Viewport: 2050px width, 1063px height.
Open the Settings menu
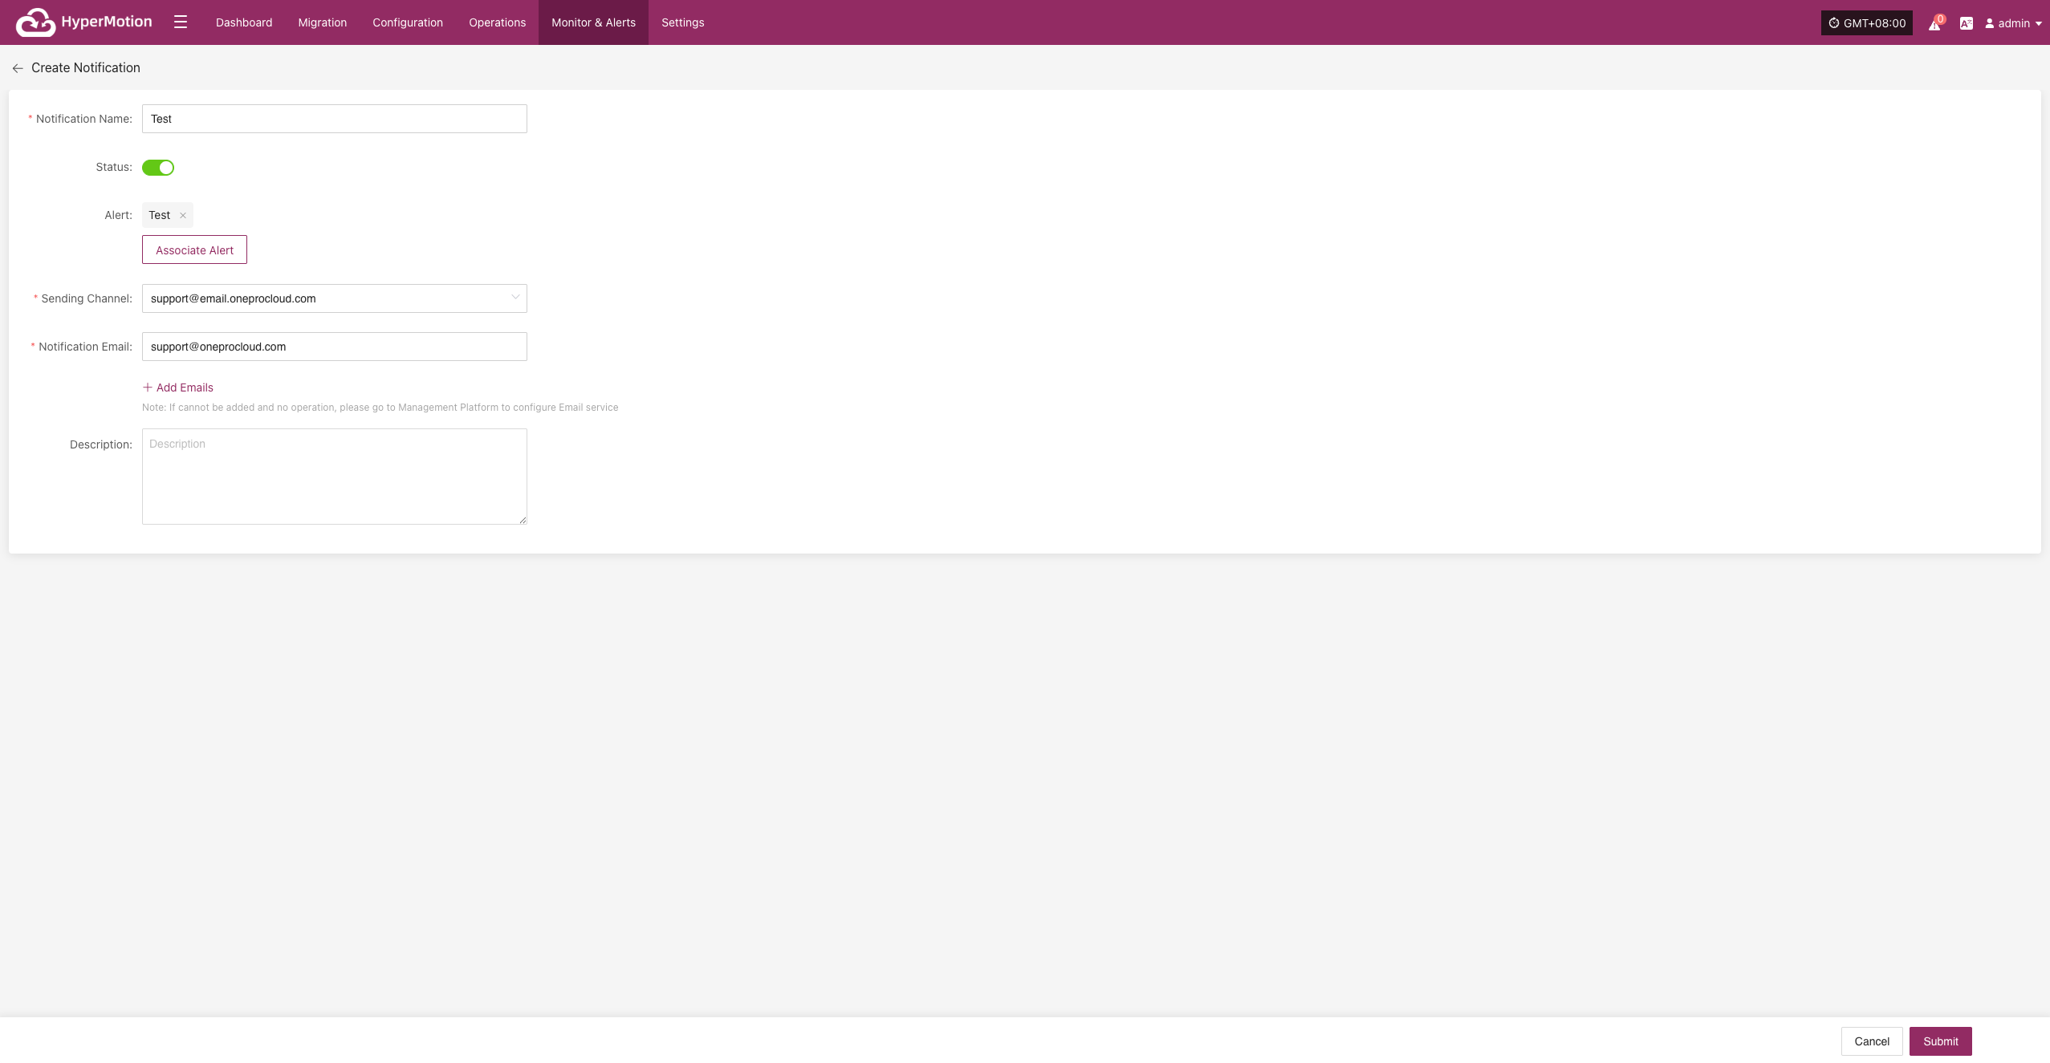click(683, 22)
